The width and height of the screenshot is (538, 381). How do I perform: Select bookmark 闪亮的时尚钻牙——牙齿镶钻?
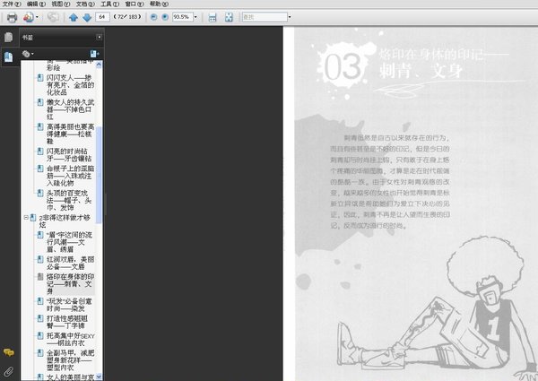coord(69,155)
